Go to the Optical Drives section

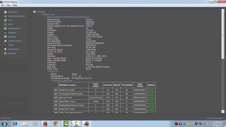click(x=15, y=41)
